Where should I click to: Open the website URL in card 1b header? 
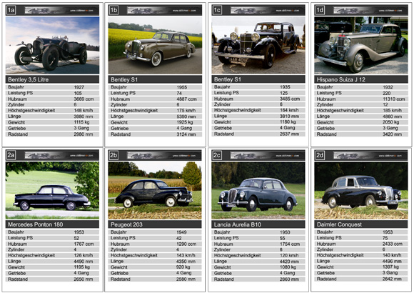tap(184, 11)
